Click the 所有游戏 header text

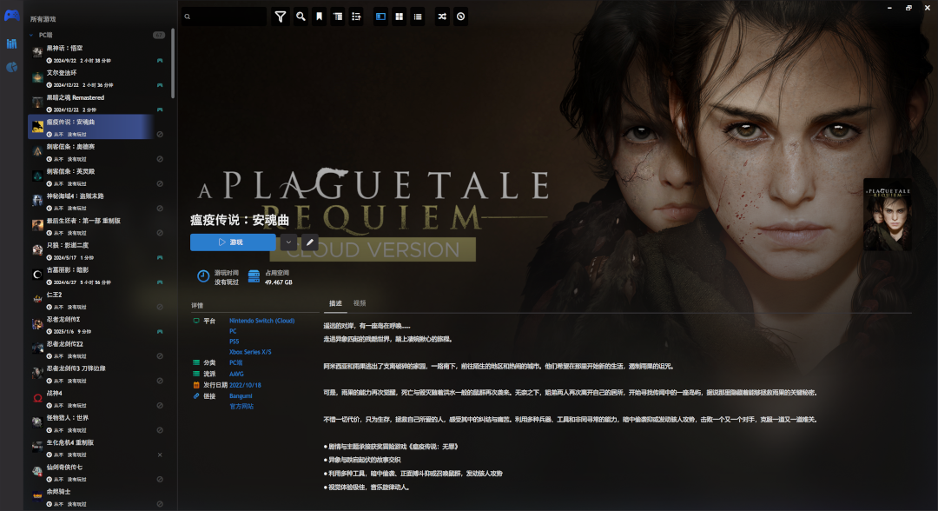coord(43,19)
